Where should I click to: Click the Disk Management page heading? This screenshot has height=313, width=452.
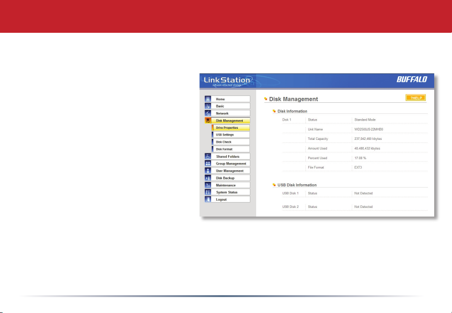pyautogui.click(x=293, y=99)
